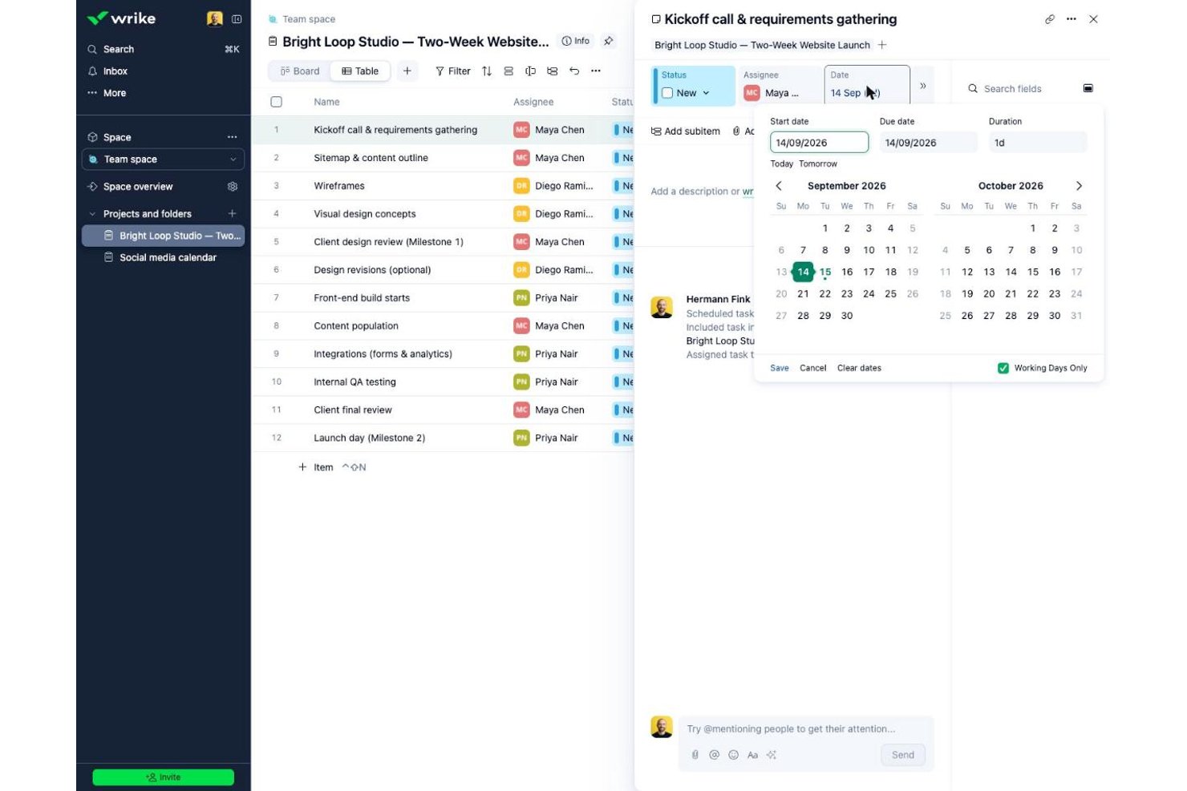Add a new view with the plus button

[407, 71]
